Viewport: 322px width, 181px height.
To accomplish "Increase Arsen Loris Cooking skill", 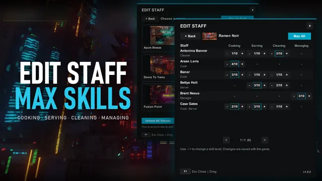I will point(242,64).
